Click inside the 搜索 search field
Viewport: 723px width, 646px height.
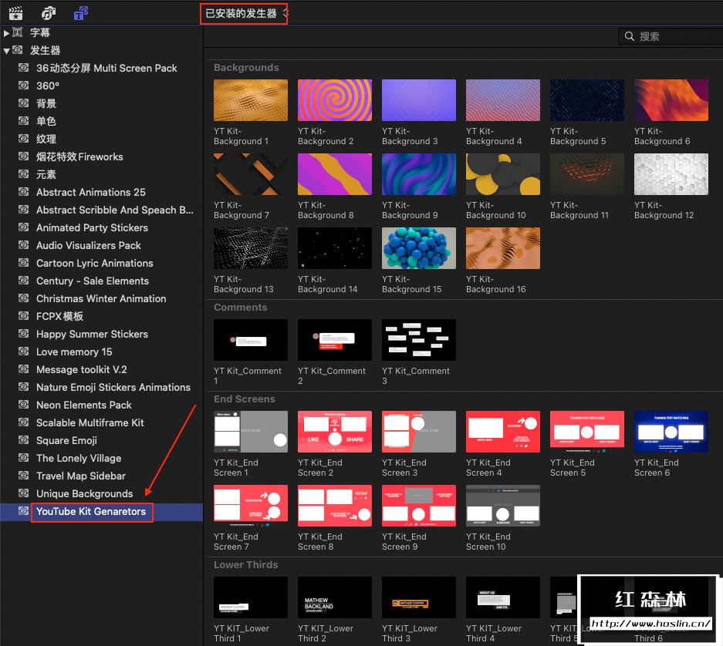(672, 36)
